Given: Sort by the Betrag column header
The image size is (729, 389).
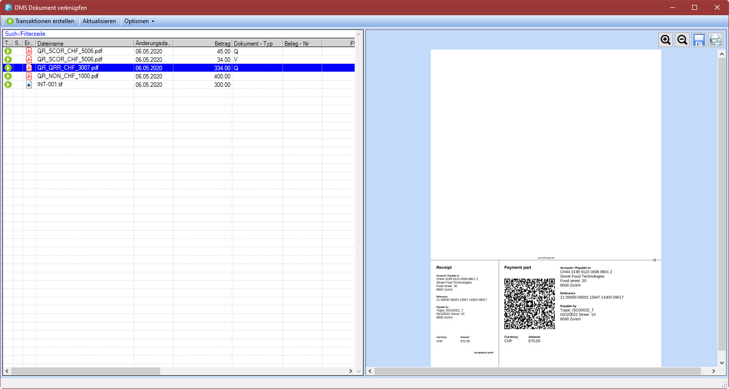Looking at the screenshot, I should [x=202, y=44].
